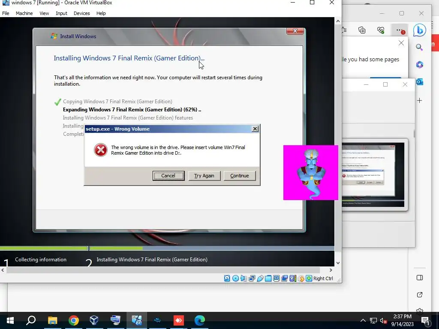Click Continue in the Wrong Volume dialog
The height and width of the screenshot is (329, 439).
(239, 176)
